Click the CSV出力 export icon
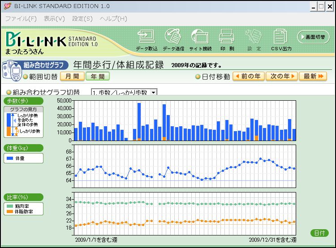The image size is (336, 248). [281, 37]
